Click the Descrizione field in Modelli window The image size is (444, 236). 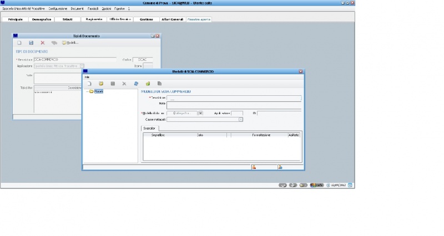234,98
